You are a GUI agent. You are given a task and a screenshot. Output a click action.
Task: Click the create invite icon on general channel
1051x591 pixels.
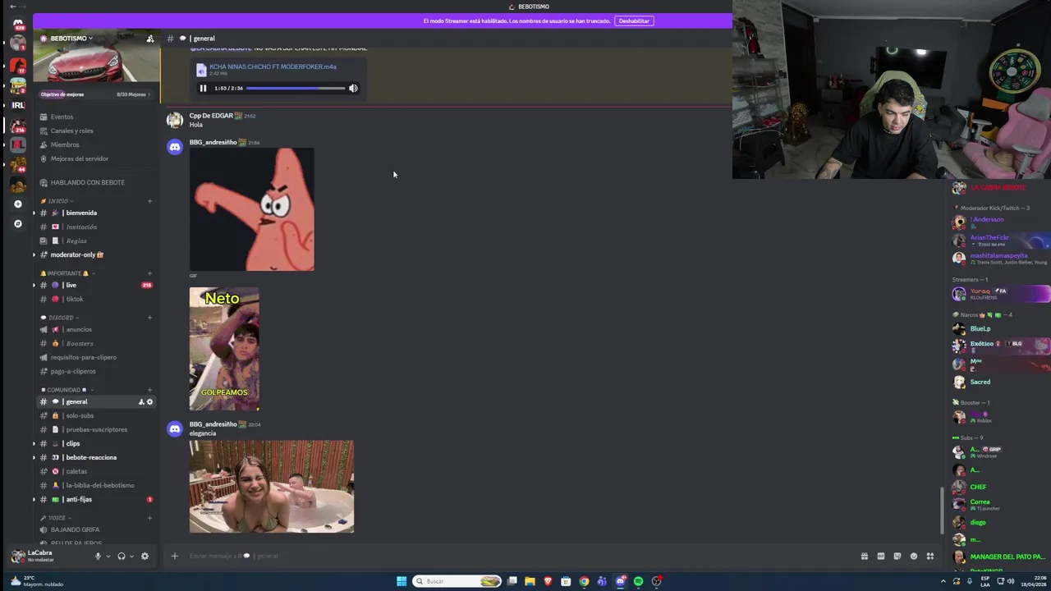click(141, 401)
